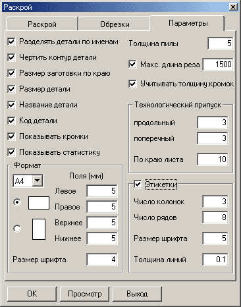Disable the 'Этикетки' checkbox

point(138,184)
